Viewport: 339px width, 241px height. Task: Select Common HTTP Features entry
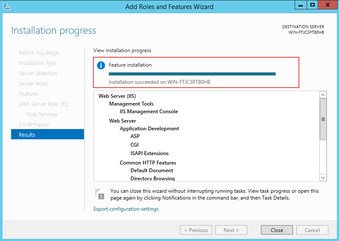click(148, 163)
